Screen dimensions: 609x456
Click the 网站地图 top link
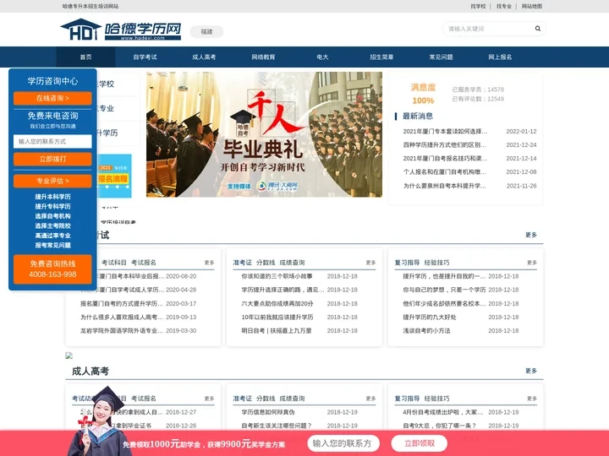(532, 6)
